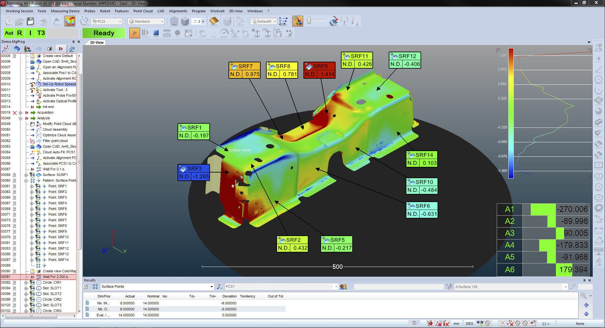Click the green Ready status button
Image resolution: width=605 pixels, height=328 pixels.
point(104,33)
